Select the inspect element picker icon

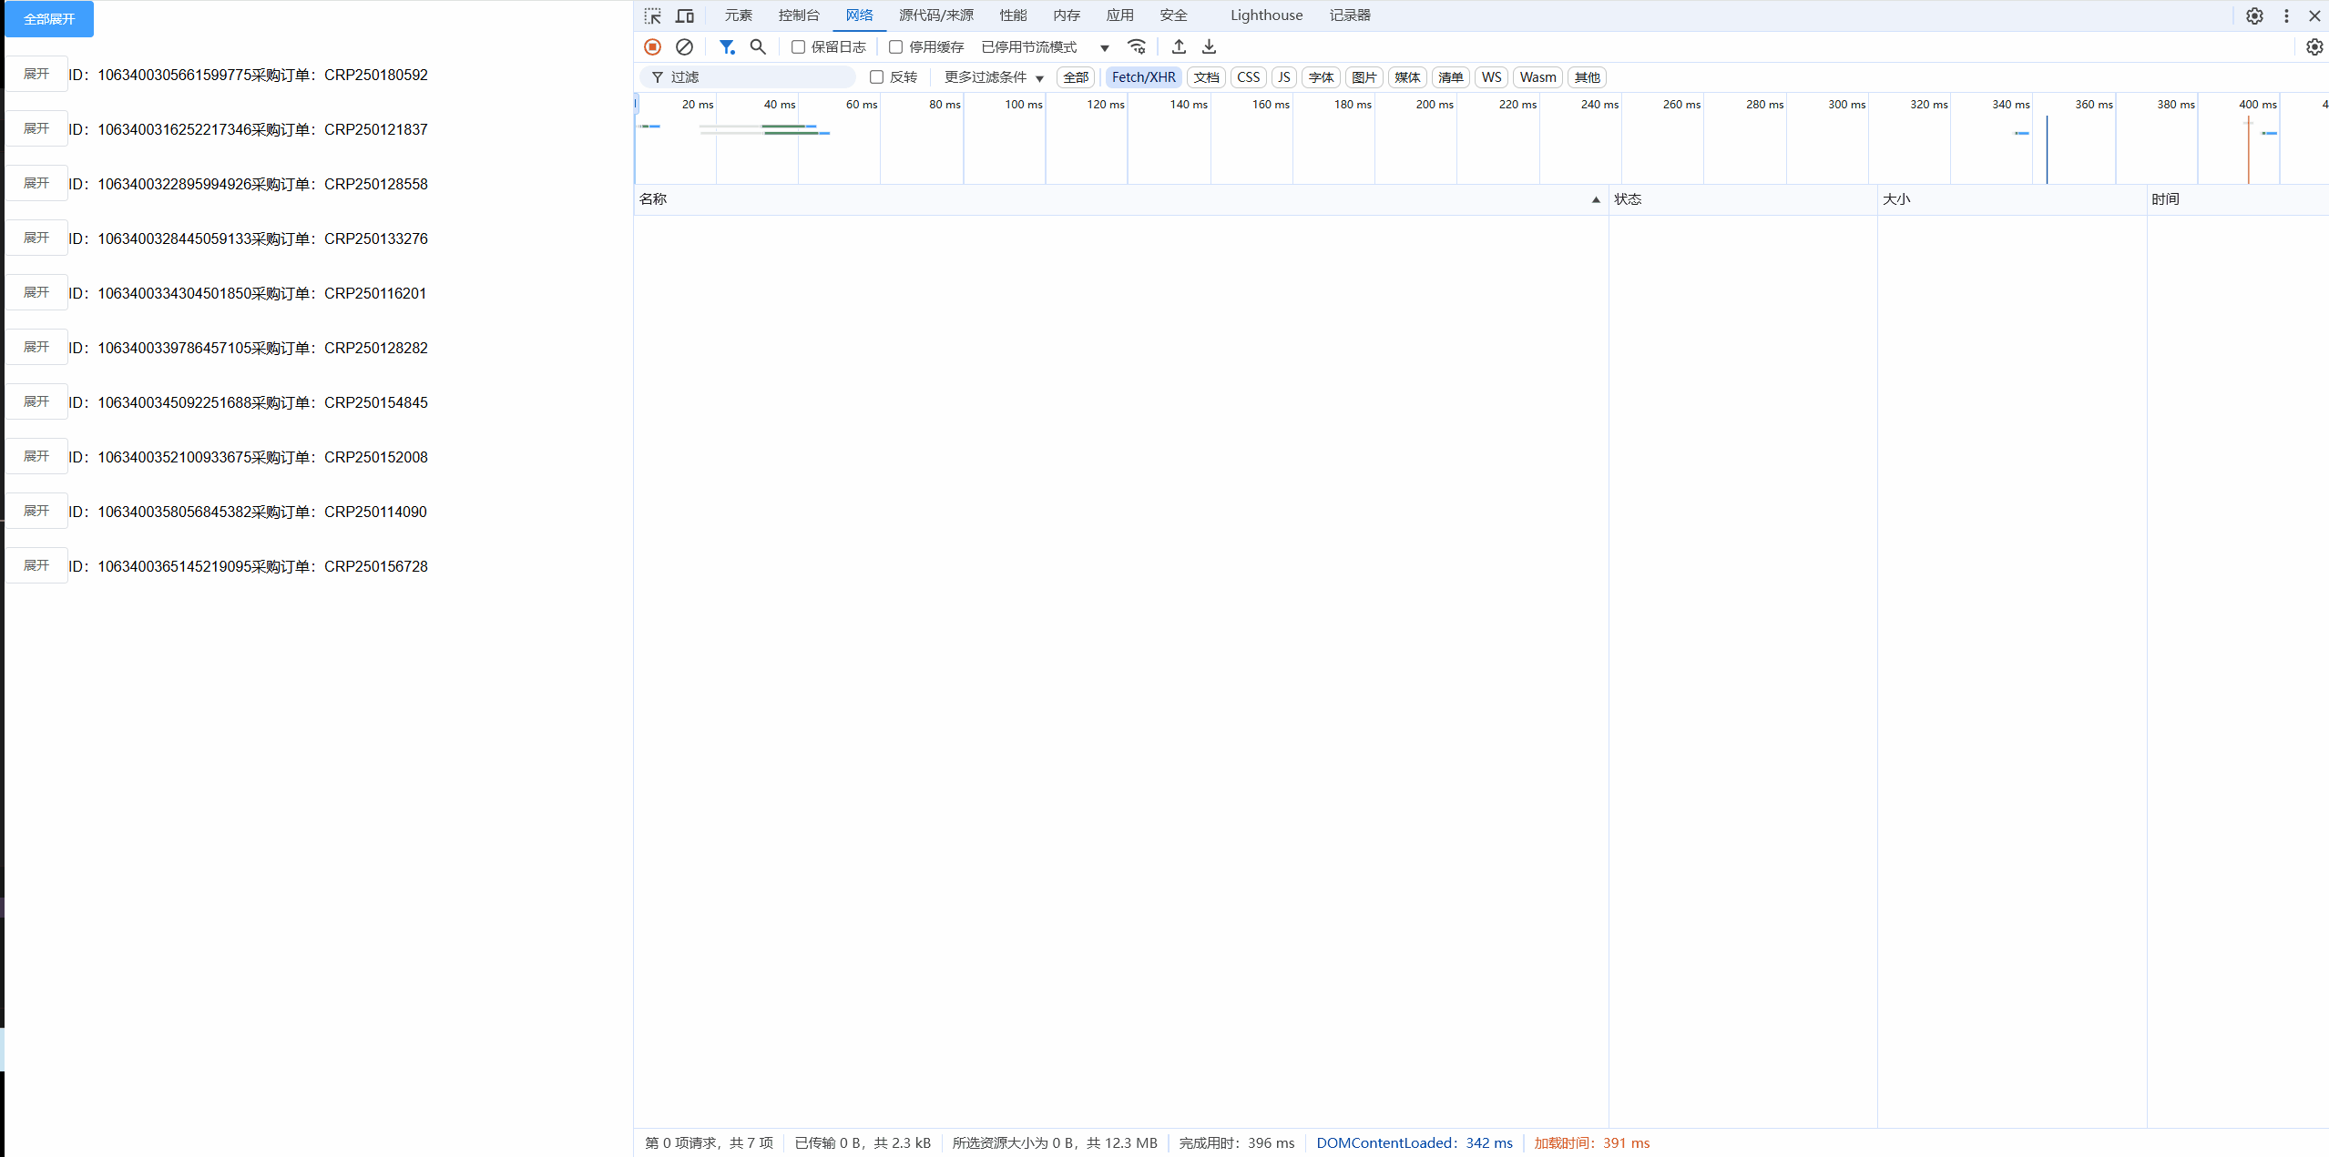point(653,15)
